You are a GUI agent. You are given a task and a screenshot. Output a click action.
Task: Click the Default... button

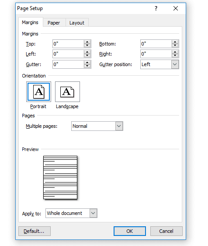pos(35,231)
